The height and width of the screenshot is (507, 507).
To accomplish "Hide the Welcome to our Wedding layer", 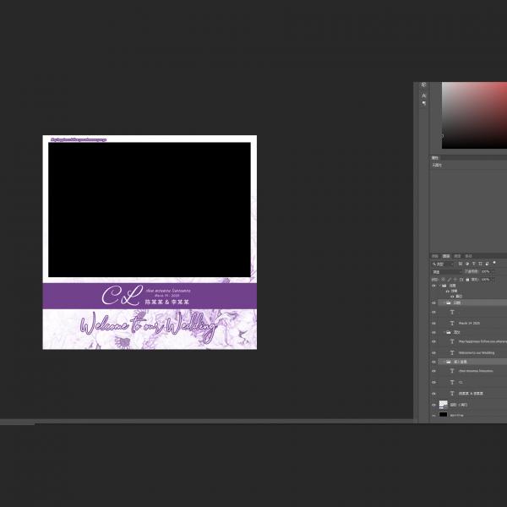I will [x=433, y=352].
